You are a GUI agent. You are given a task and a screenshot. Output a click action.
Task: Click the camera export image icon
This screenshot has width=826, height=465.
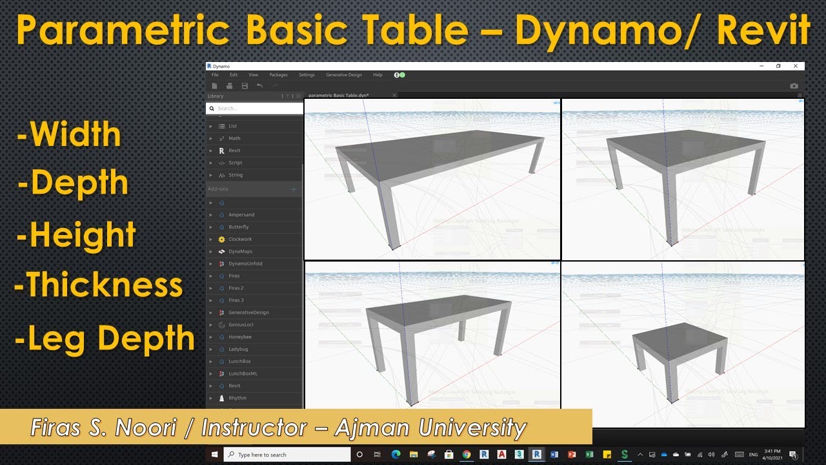pos(794,86)
